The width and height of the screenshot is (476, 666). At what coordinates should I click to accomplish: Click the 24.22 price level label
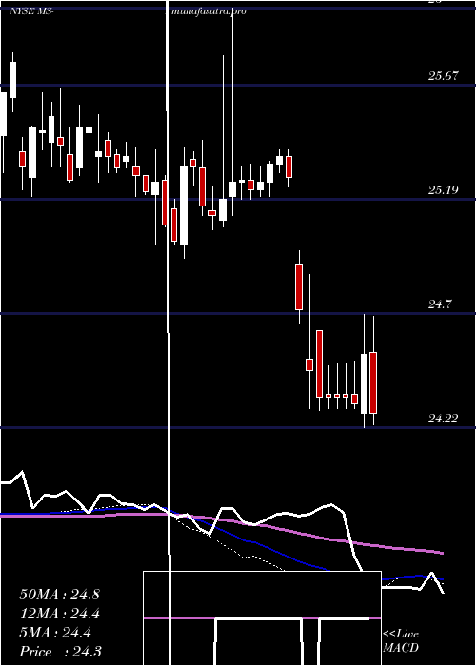[443, 419]
